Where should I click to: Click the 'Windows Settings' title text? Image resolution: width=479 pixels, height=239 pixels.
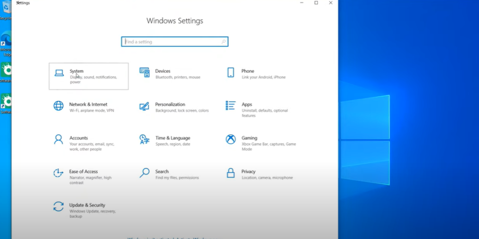(175, 21)
